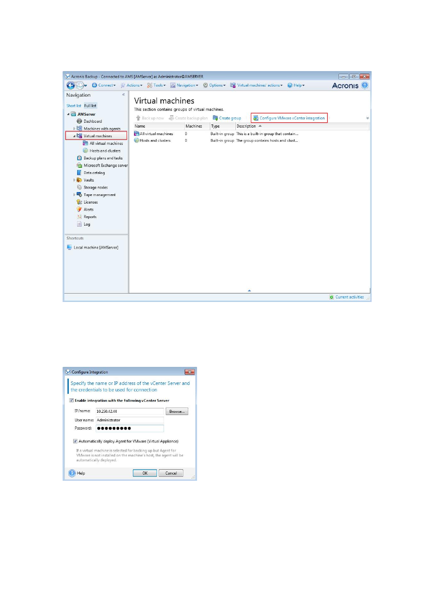
Task: Switch to the Full list view
Action: pos(90,106)
